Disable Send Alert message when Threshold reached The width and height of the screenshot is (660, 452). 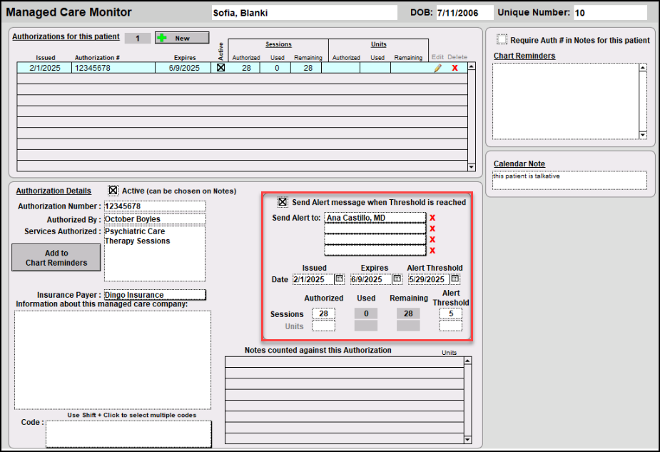(283, 202)
